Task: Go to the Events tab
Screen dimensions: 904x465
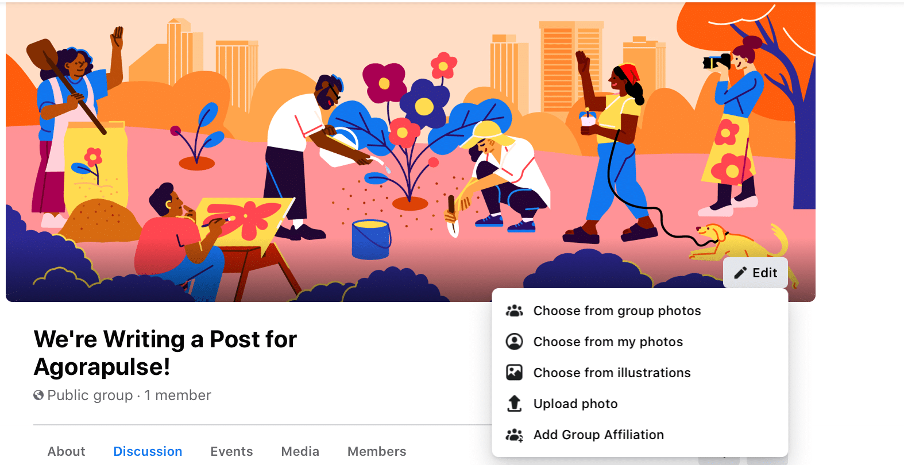Action: (x=231, y=451)
